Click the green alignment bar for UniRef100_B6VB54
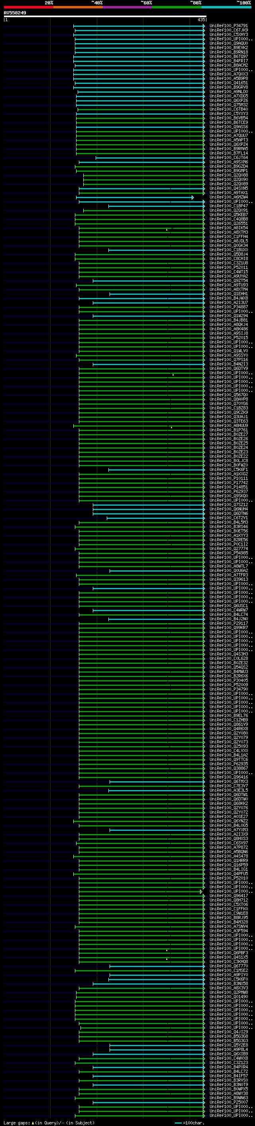Viewport: 255px width, 1126px height. (140, 118)
